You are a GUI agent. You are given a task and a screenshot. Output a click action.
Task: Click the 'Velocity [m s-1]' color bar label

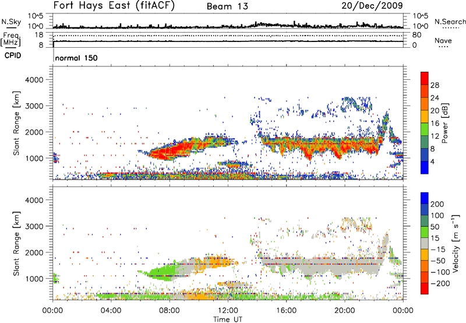tap(455, 243)
